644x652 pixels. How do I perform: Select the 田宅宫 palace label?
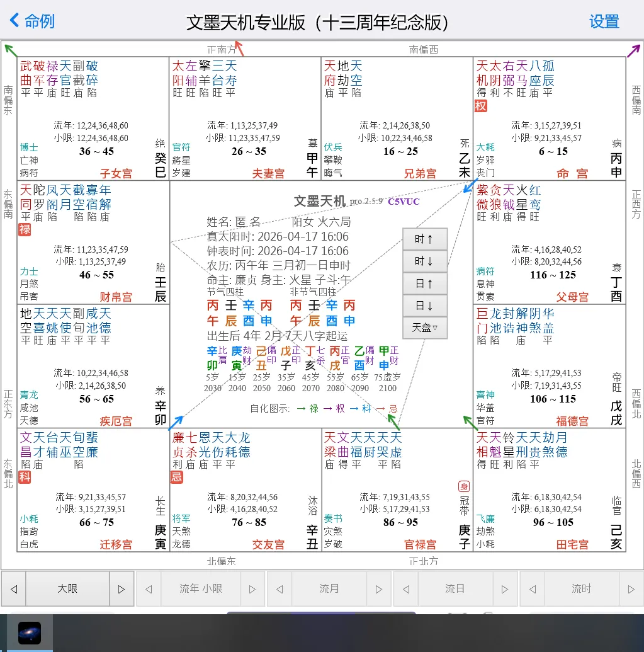[x=572, y=544]
